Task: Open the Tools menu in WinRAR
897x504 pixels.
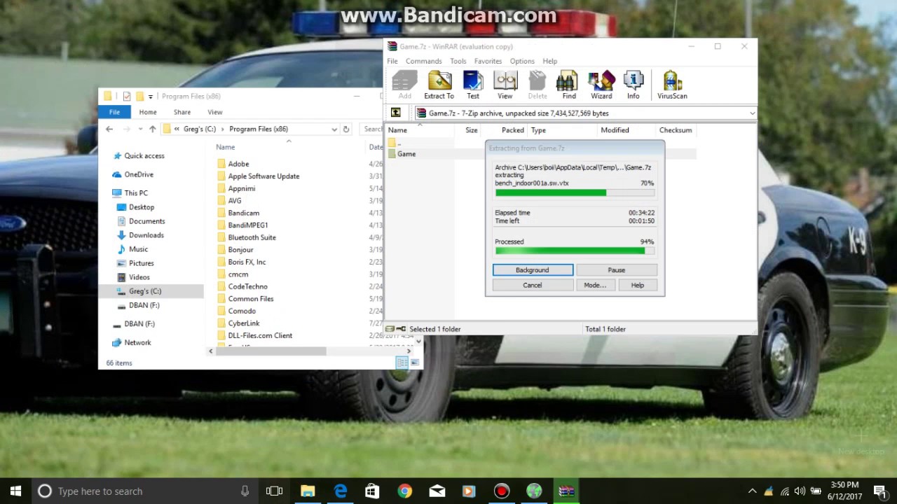Action: tap(458, 61)
